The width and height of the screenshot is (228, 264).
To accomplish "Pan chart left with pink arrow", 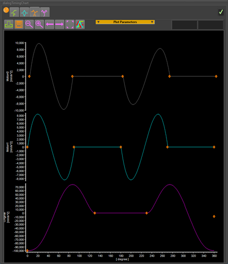I will [50, 25].
